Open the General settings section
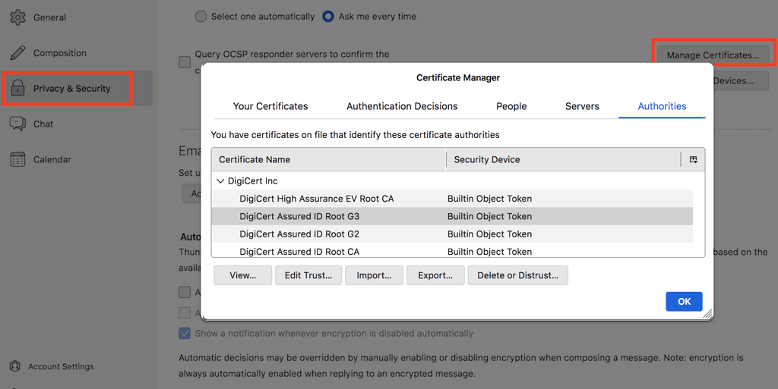This screenshot has height=389, width=778. tap(49, 17)
